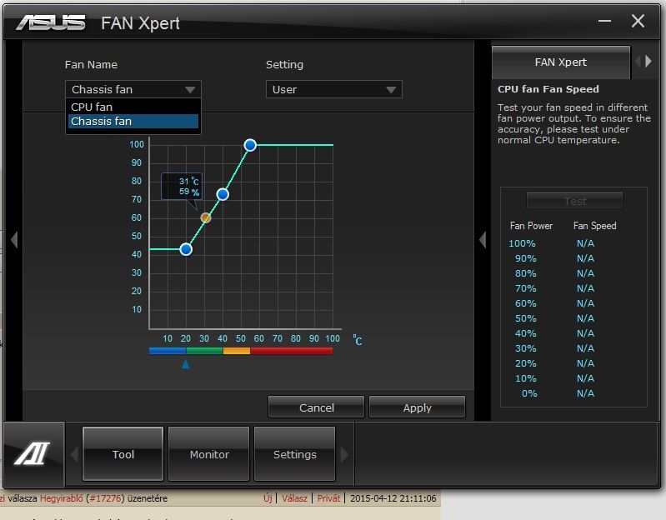Apply the fan curve settings
The height and width of the screenshot is (520, 666).
pyautogui.click(x=417, y=407)
